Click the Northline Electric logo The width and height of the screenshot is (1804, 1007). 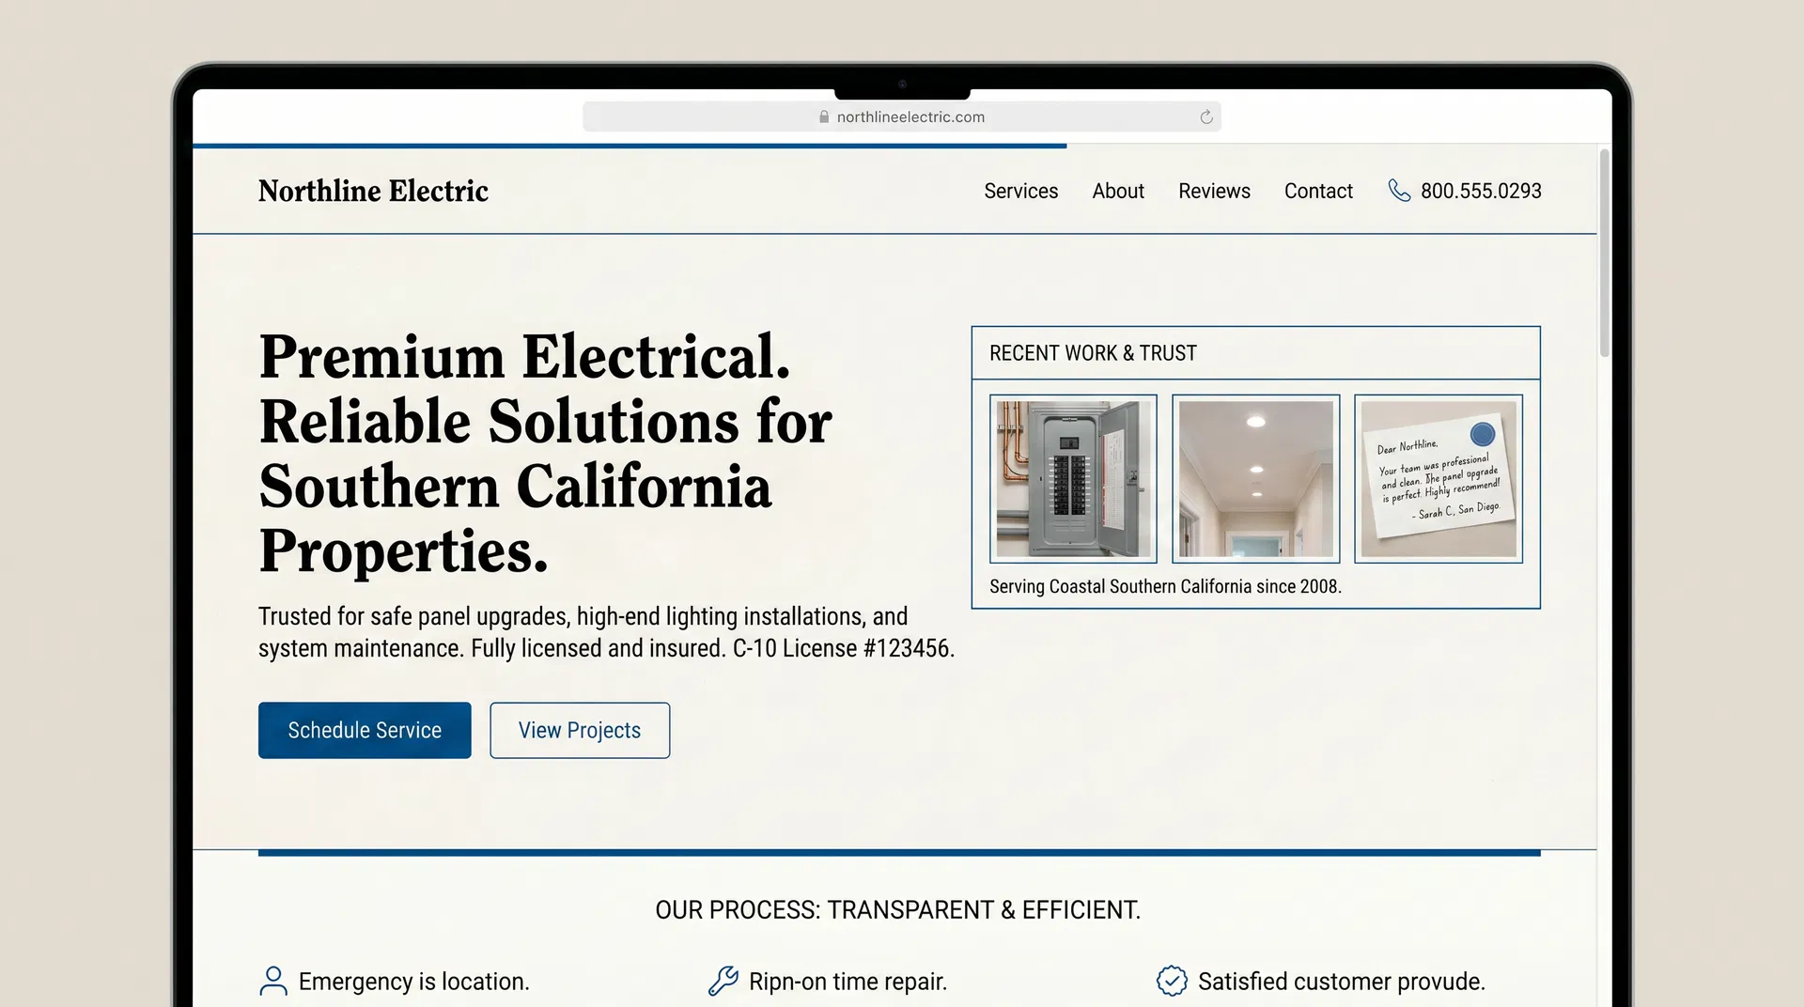pos(373,191)
